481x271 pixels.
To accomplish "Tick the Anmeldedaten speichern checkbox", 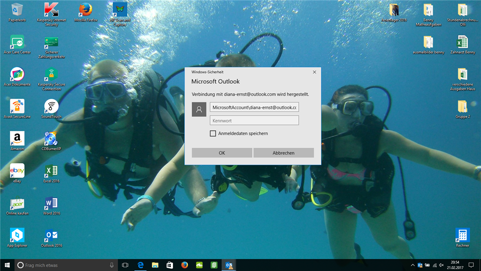I will click(213, 133).
